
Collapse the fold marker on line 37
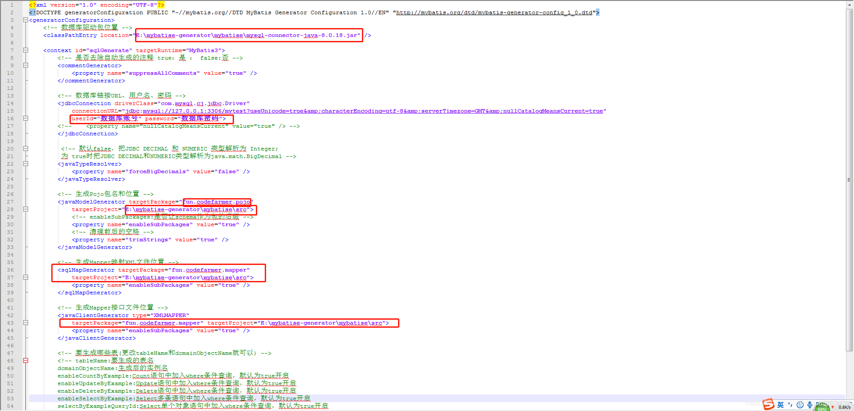coord(26,277)
